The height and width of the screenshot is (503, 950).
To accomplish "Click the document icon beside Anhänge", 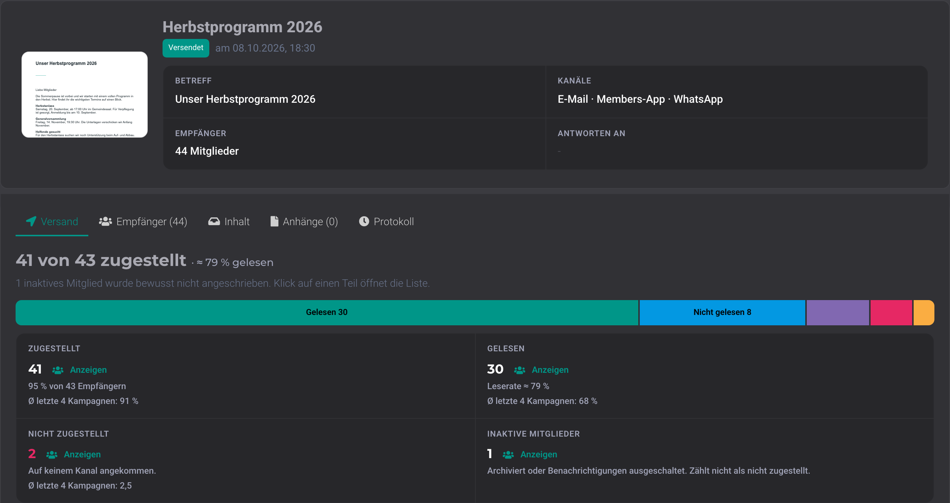I will [275, 221].
